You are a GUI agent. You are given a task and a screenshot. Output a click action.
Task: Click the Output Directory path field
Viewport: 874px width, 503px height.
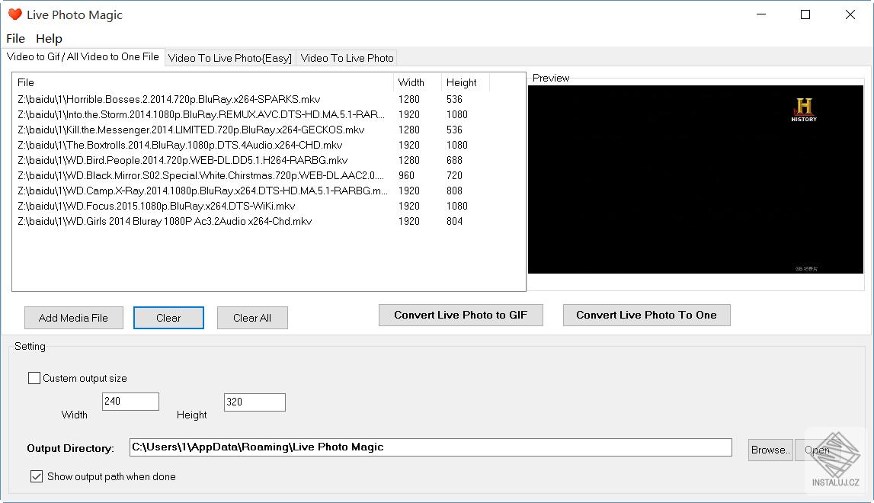[431, 447]
